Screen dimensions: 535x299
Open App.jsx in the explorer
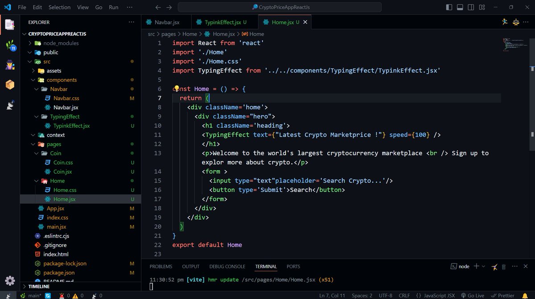point(55,208)
